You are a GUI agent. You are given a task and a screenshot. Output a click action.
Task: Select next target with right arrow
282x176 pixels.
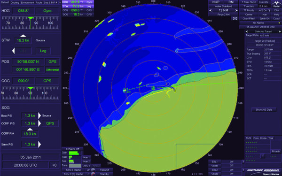pyautogui.click(x=280, y=31)
